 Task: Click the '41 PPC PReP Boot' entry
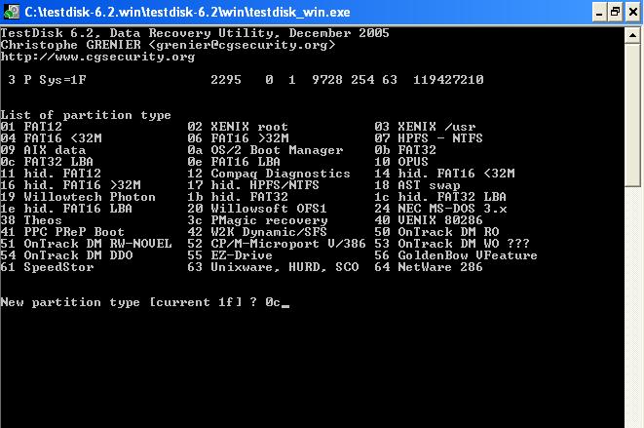pos(62,232)
